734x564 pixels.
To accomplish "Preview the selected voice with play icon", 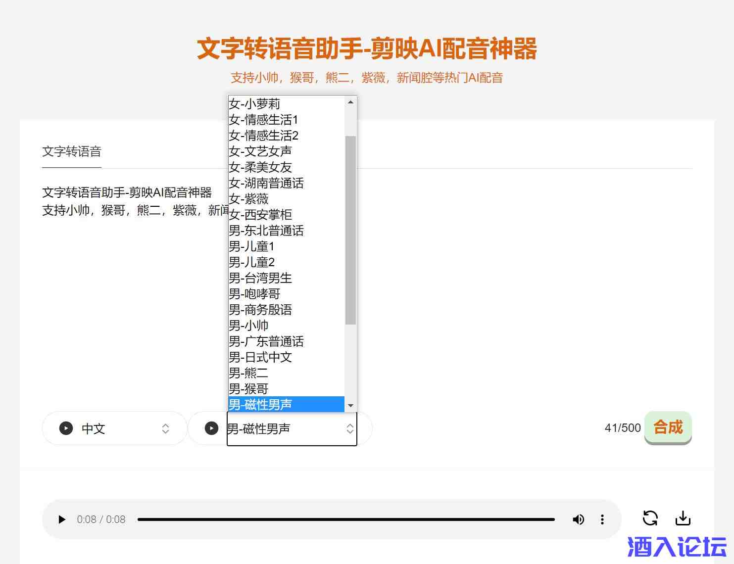I will 211,428.
